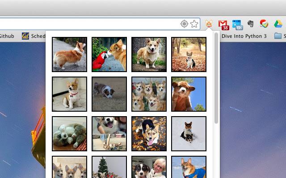This screenshot has width=286, height=178.
Task: Open the corgi in blue costume photo
Action: [x=189, y=167]
